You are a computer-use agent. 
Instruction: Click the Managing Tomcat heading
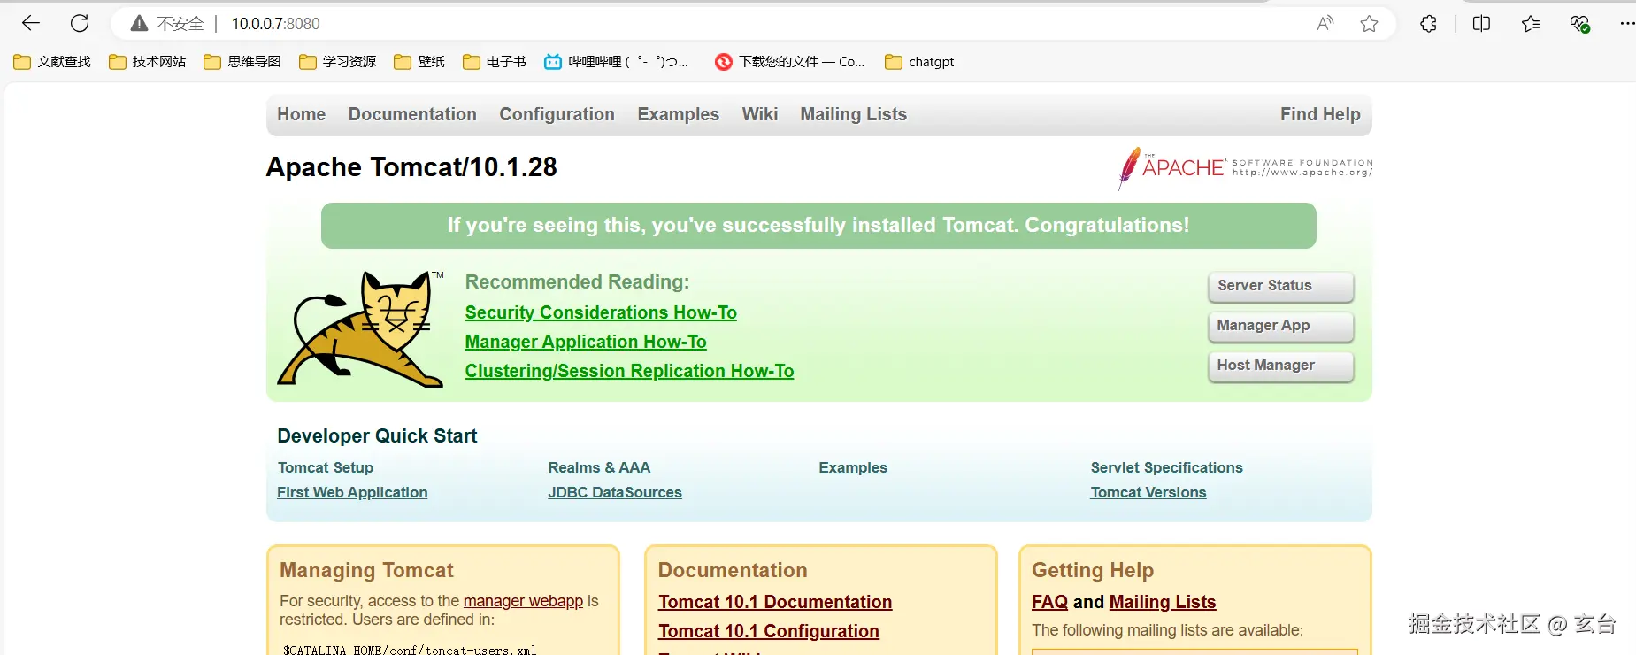pos(366,570)
